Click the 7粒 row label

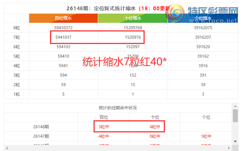[16, 37]
